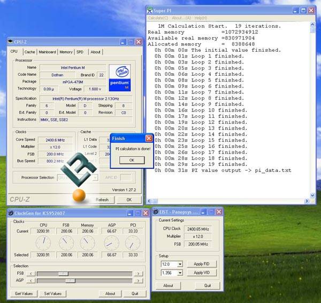
Task: Click CPU Clock field 2400.65 MHz
Action: (198, 229)
